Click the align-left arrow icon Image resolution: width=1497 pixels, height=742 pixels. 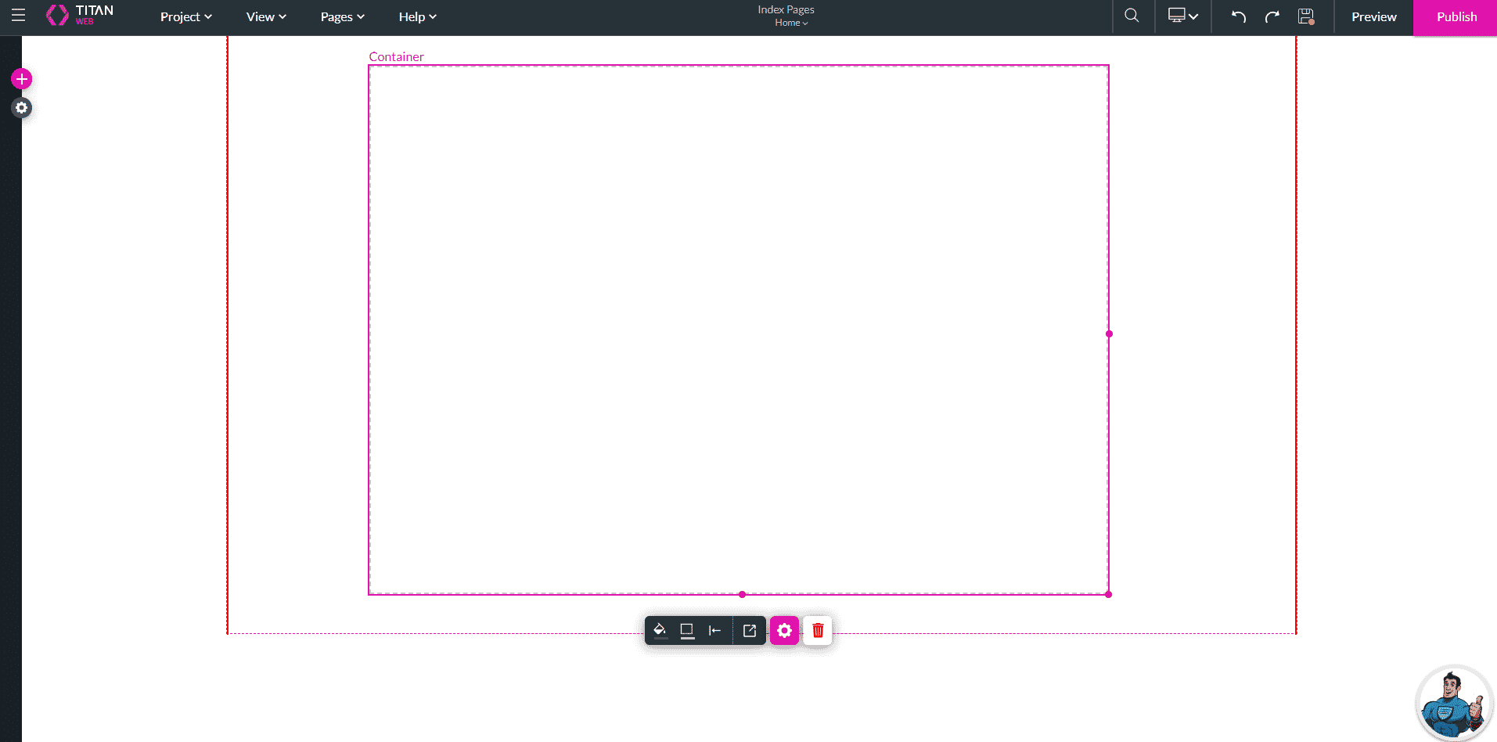(714, 631)
